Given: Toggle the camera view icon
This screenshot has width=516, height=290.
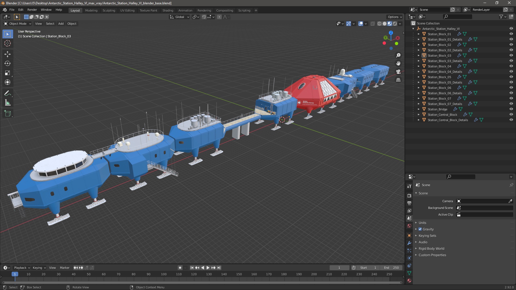Looking at the screenshot, I should pyautogui.click(x=398, y=72).
